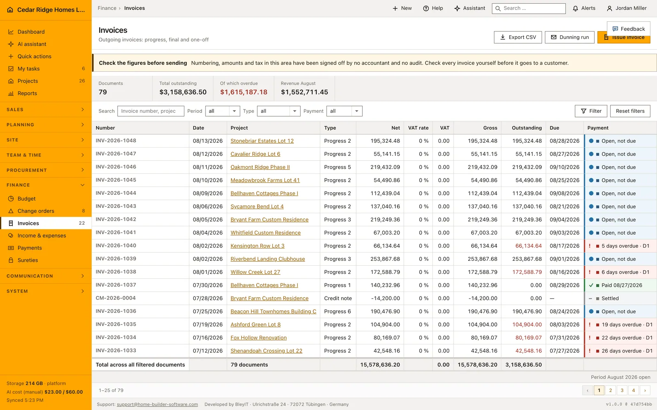Click the Feedback speech bubble icon

(615, 29)
